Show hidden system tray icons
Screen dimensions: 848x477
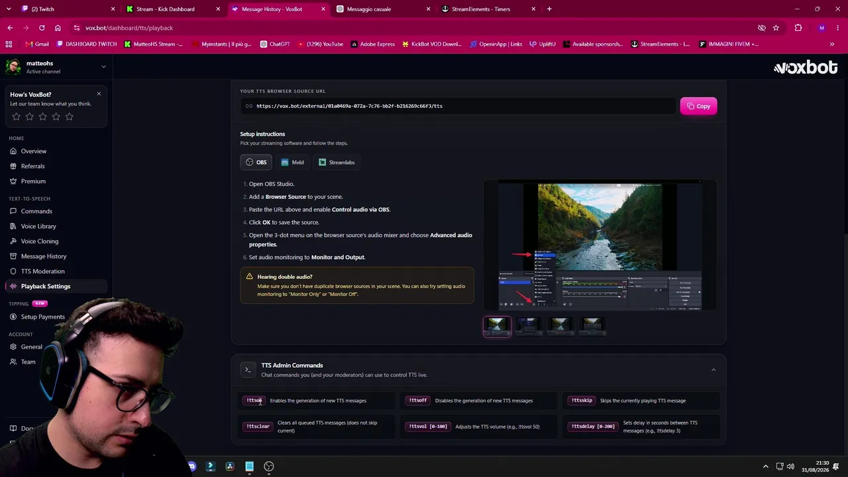[766, 466]
